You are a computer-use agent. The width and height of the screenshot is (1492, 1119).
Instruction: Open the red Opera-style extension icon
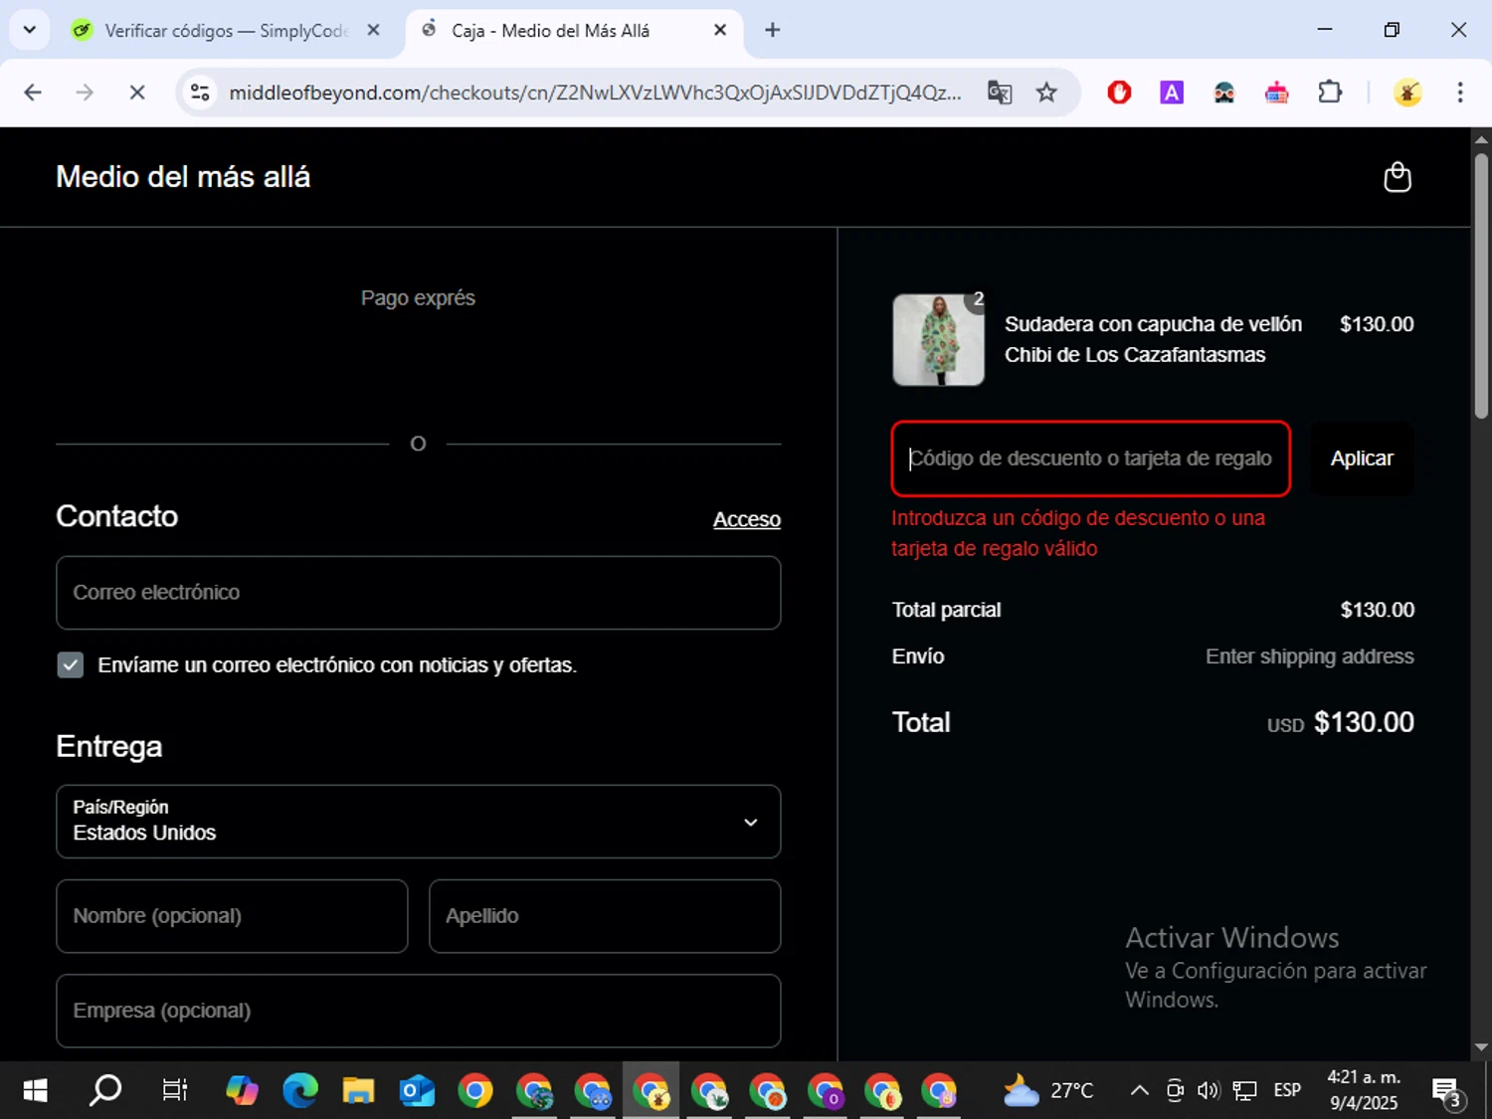tap(1119, 93)
